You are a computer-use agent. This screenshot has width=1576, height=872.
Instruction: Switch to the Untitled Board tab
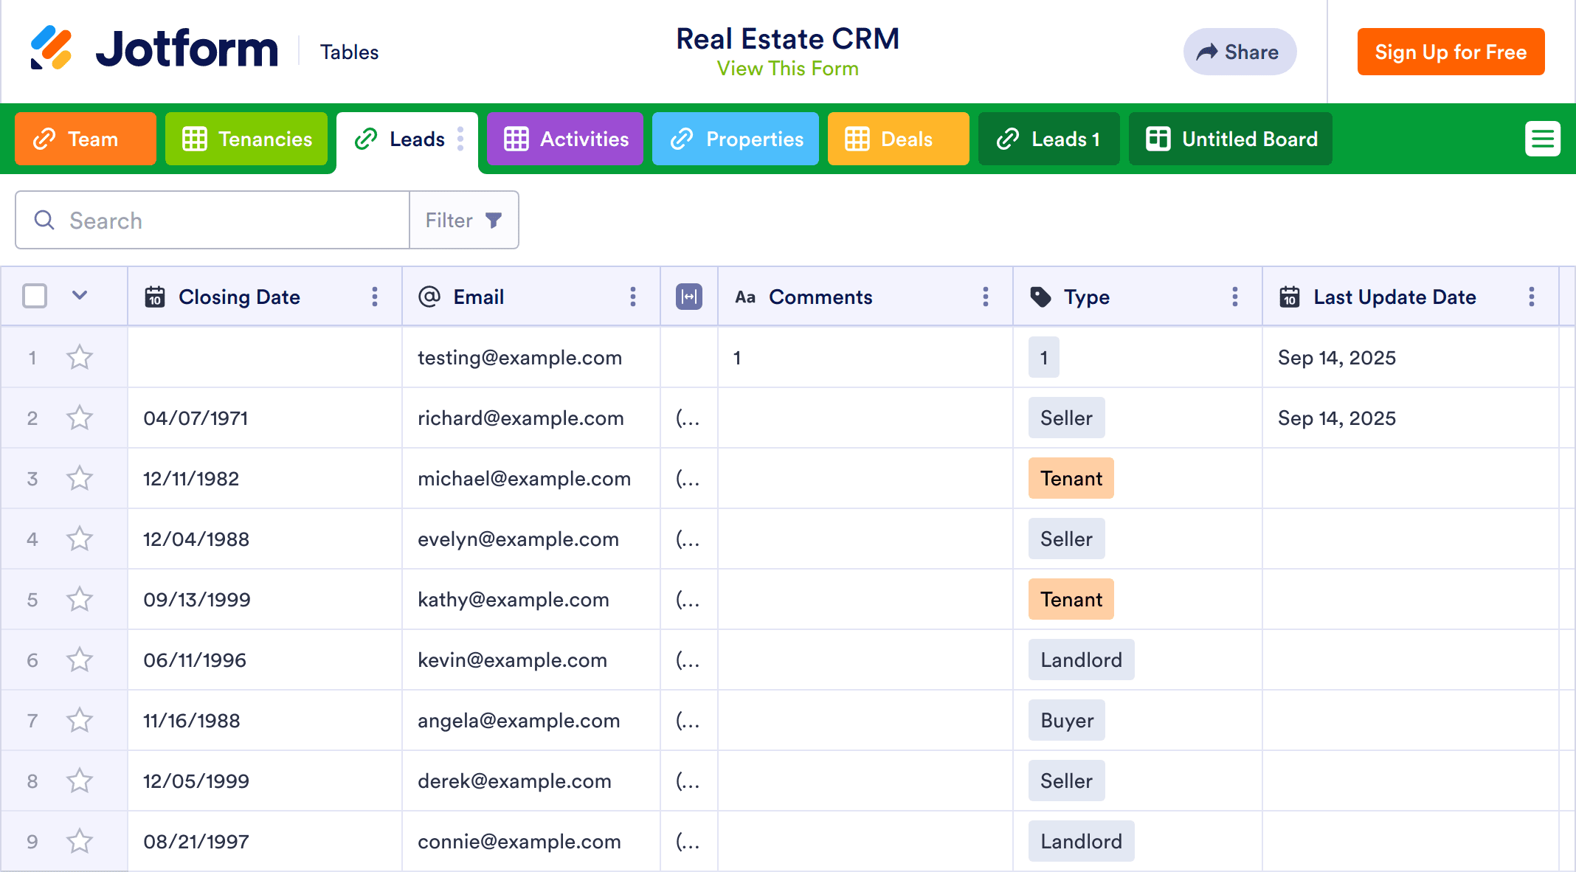click(x=1230, y=139)
